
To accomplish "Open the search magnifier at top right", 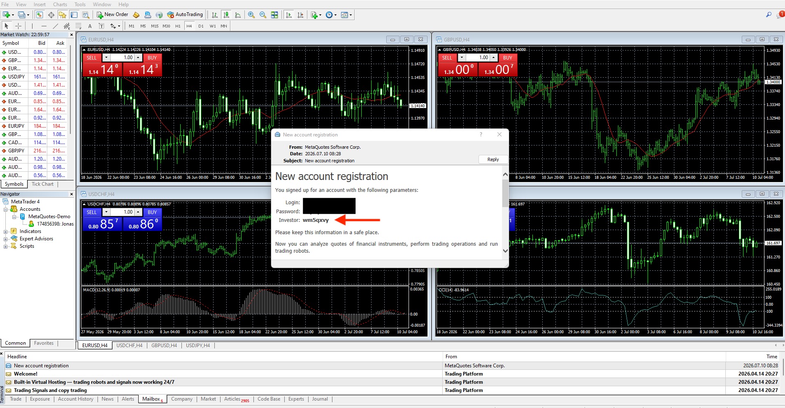I will 768,15.
